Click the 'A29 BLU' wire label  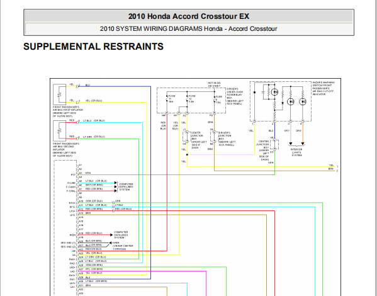coord(84,278)
